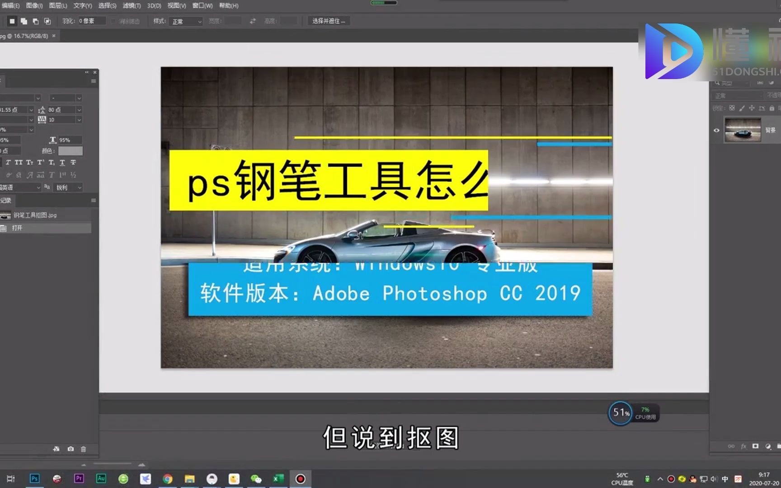The image size is (781, 488).
Task: Open the 样式 dropdown in options bar
Action: tap(185, 21)
